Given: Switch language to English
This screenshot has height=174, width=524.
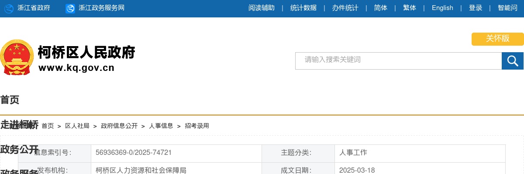Looking at the screenshot, I should tap(442, 8).
